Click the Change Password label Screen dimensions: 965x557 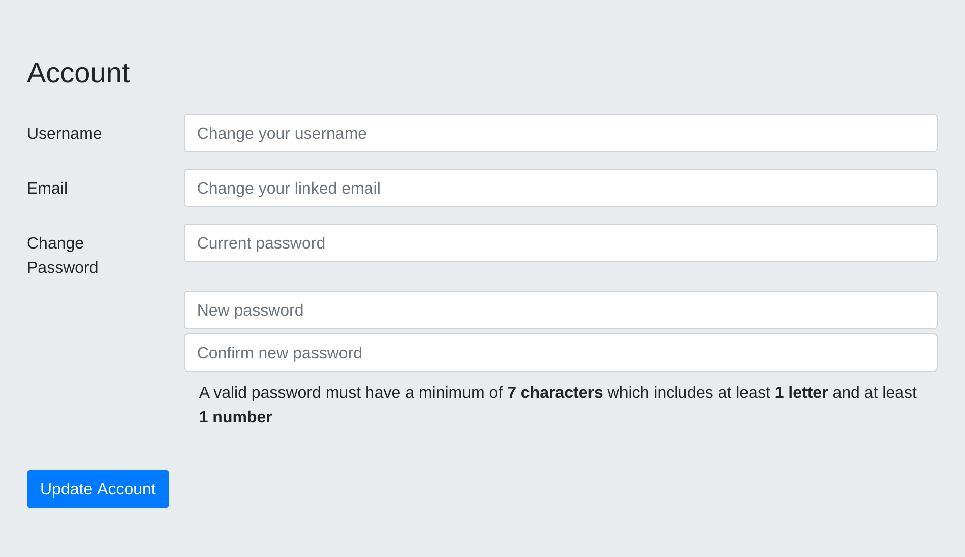pos(63,255)
